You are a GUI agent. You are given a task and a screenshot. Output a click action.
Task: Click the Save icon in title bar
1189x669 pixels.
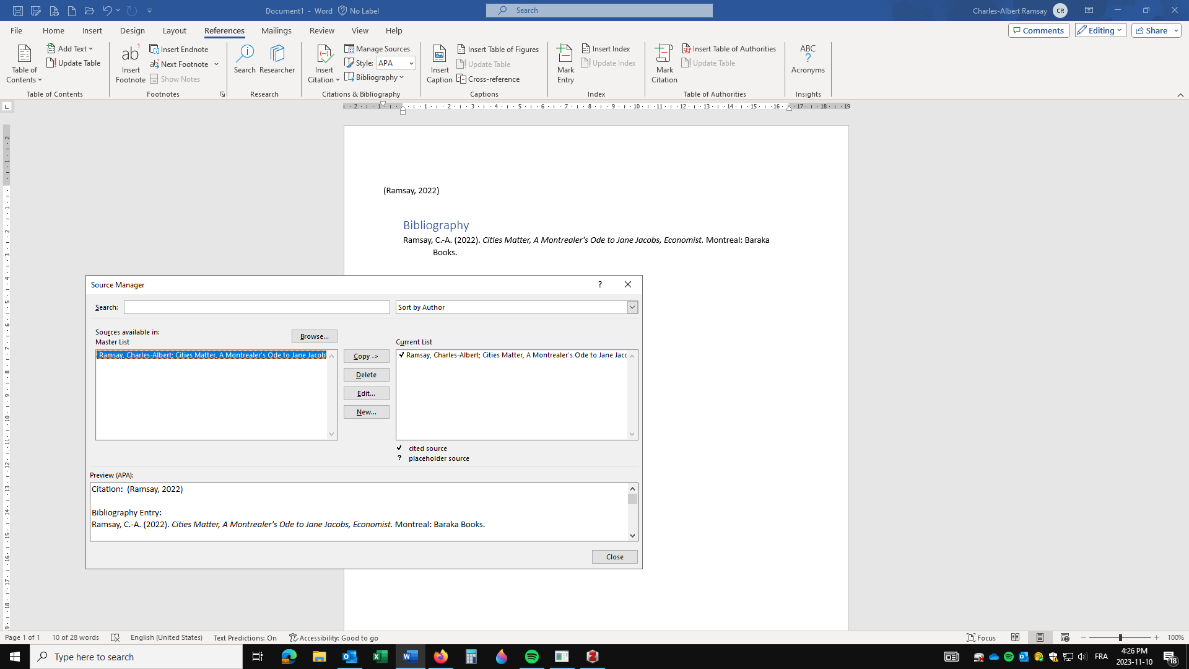18,11
